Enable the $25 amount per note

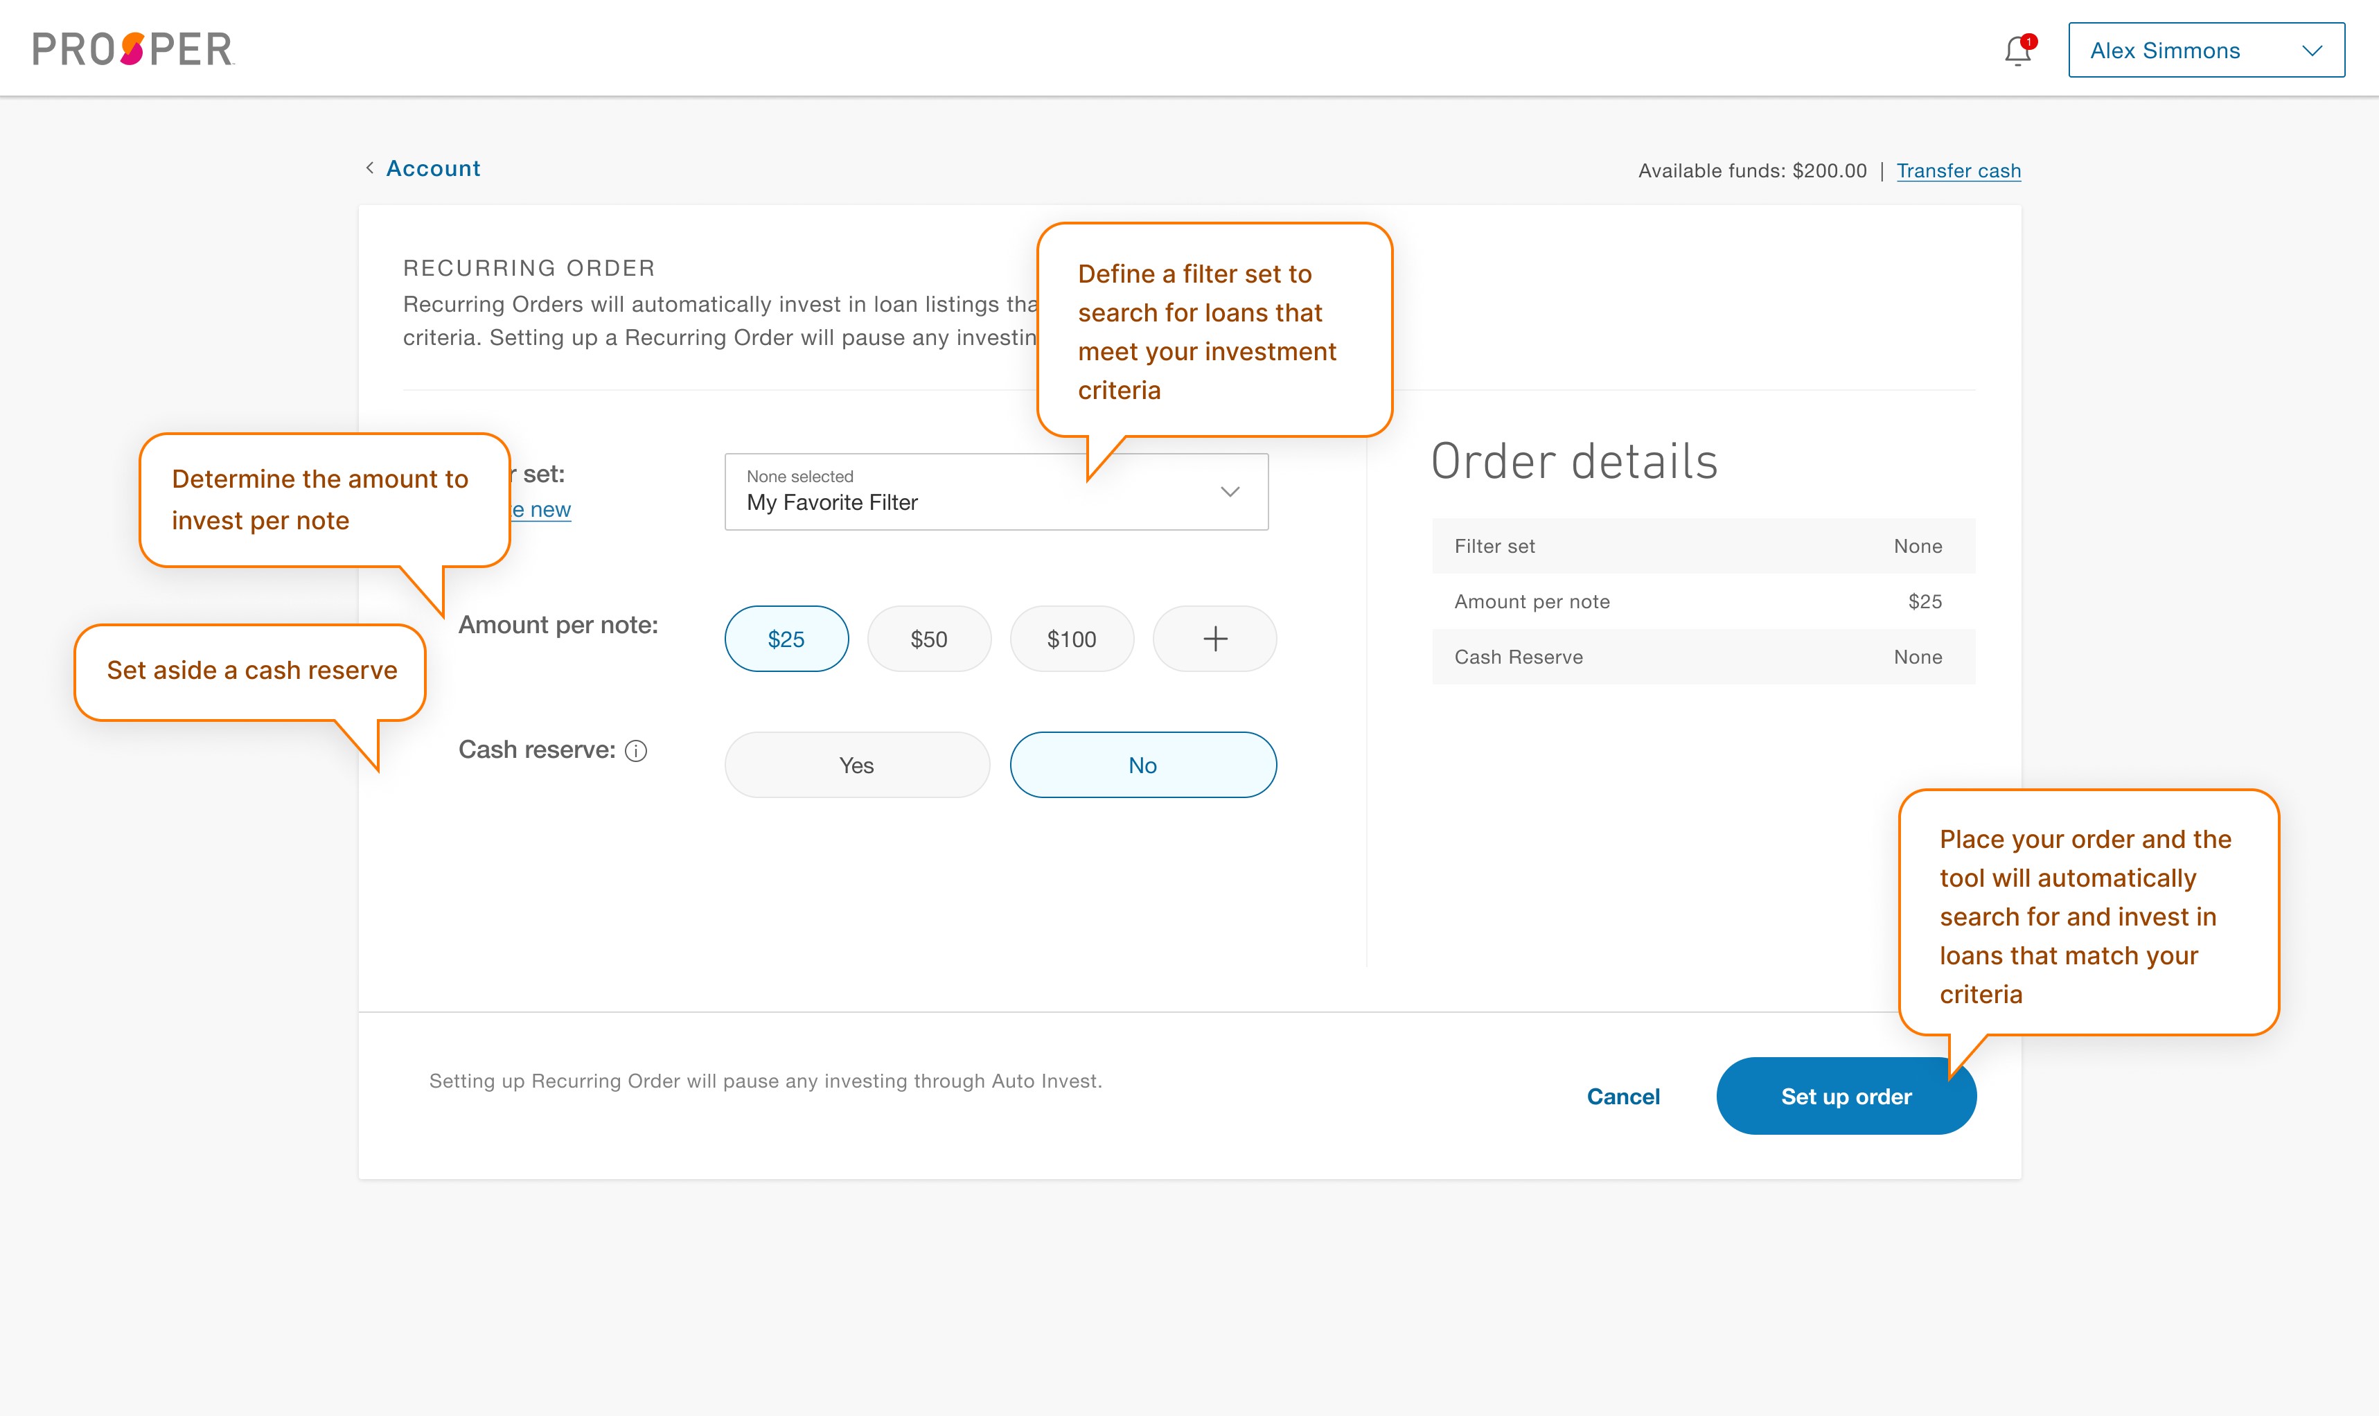click(x=785, y=639)
